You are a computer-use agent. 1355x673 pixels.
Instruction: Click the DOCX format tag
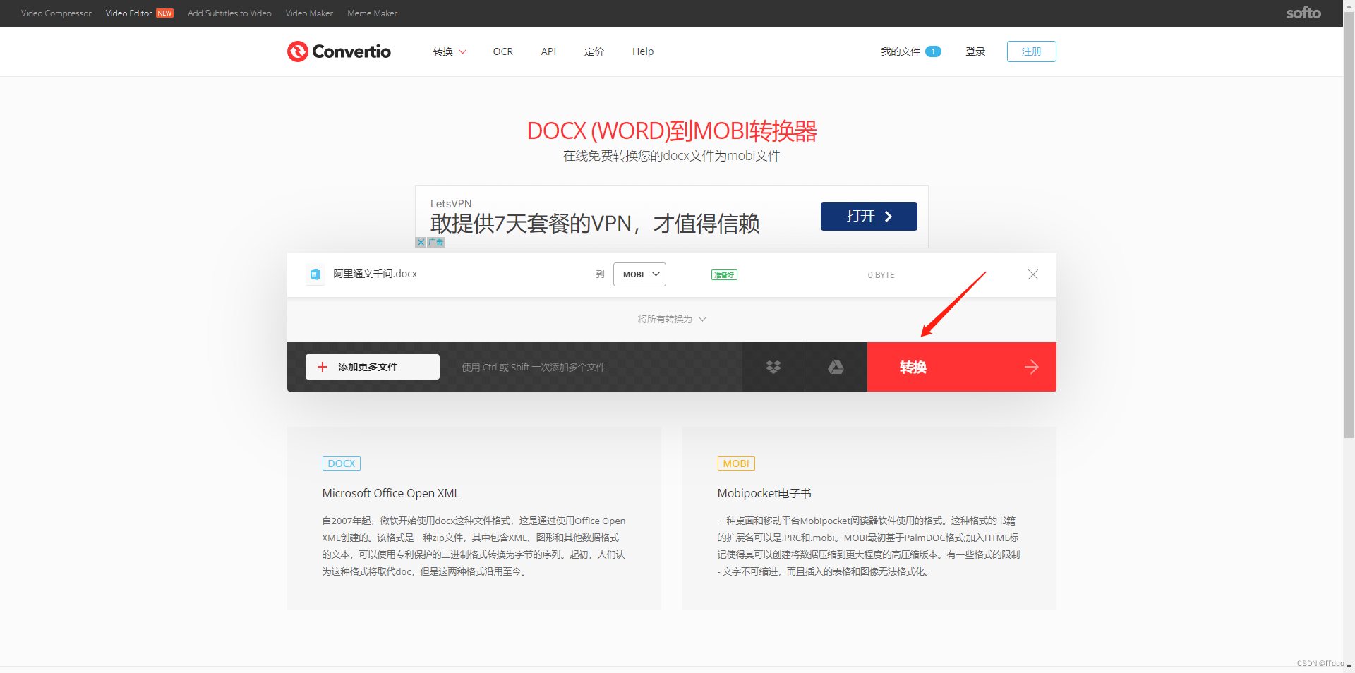click(342, 463)
